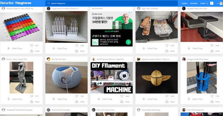Image resolution: width=223 pixels, height=116 pixels.
Task: Open 'Ender Side Storage Box' title link
Action: [x=196, y=110]
